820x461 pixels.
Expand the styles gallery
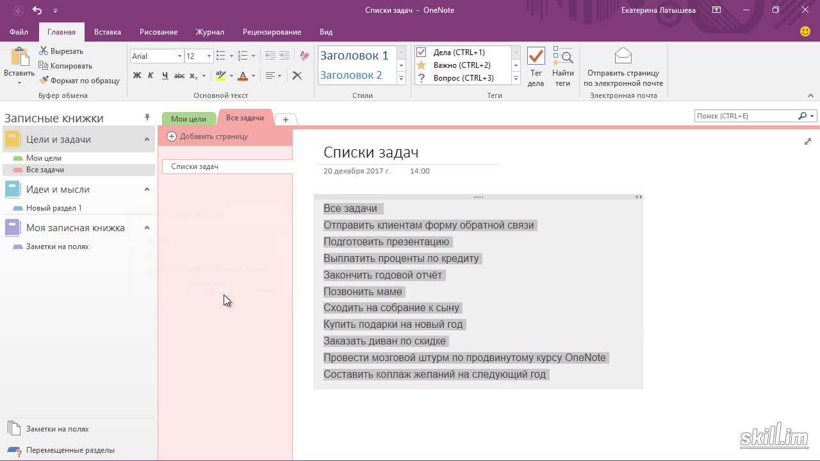(x=402, y=79)
